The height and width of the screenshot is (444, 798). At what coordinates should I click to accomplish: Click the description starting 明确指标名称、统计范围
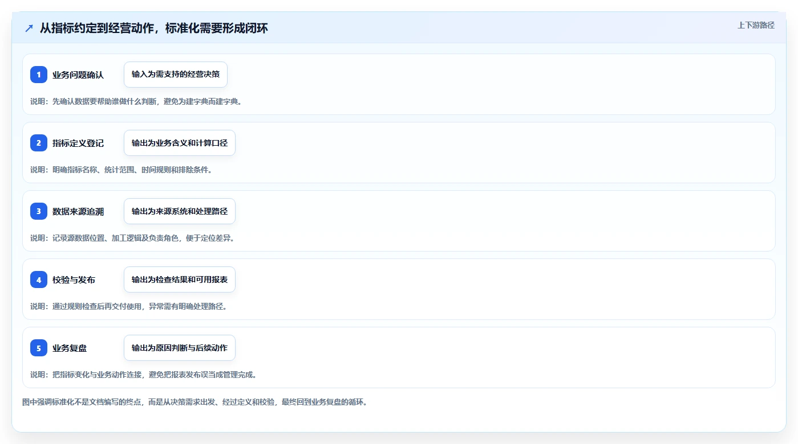point(121,170)
